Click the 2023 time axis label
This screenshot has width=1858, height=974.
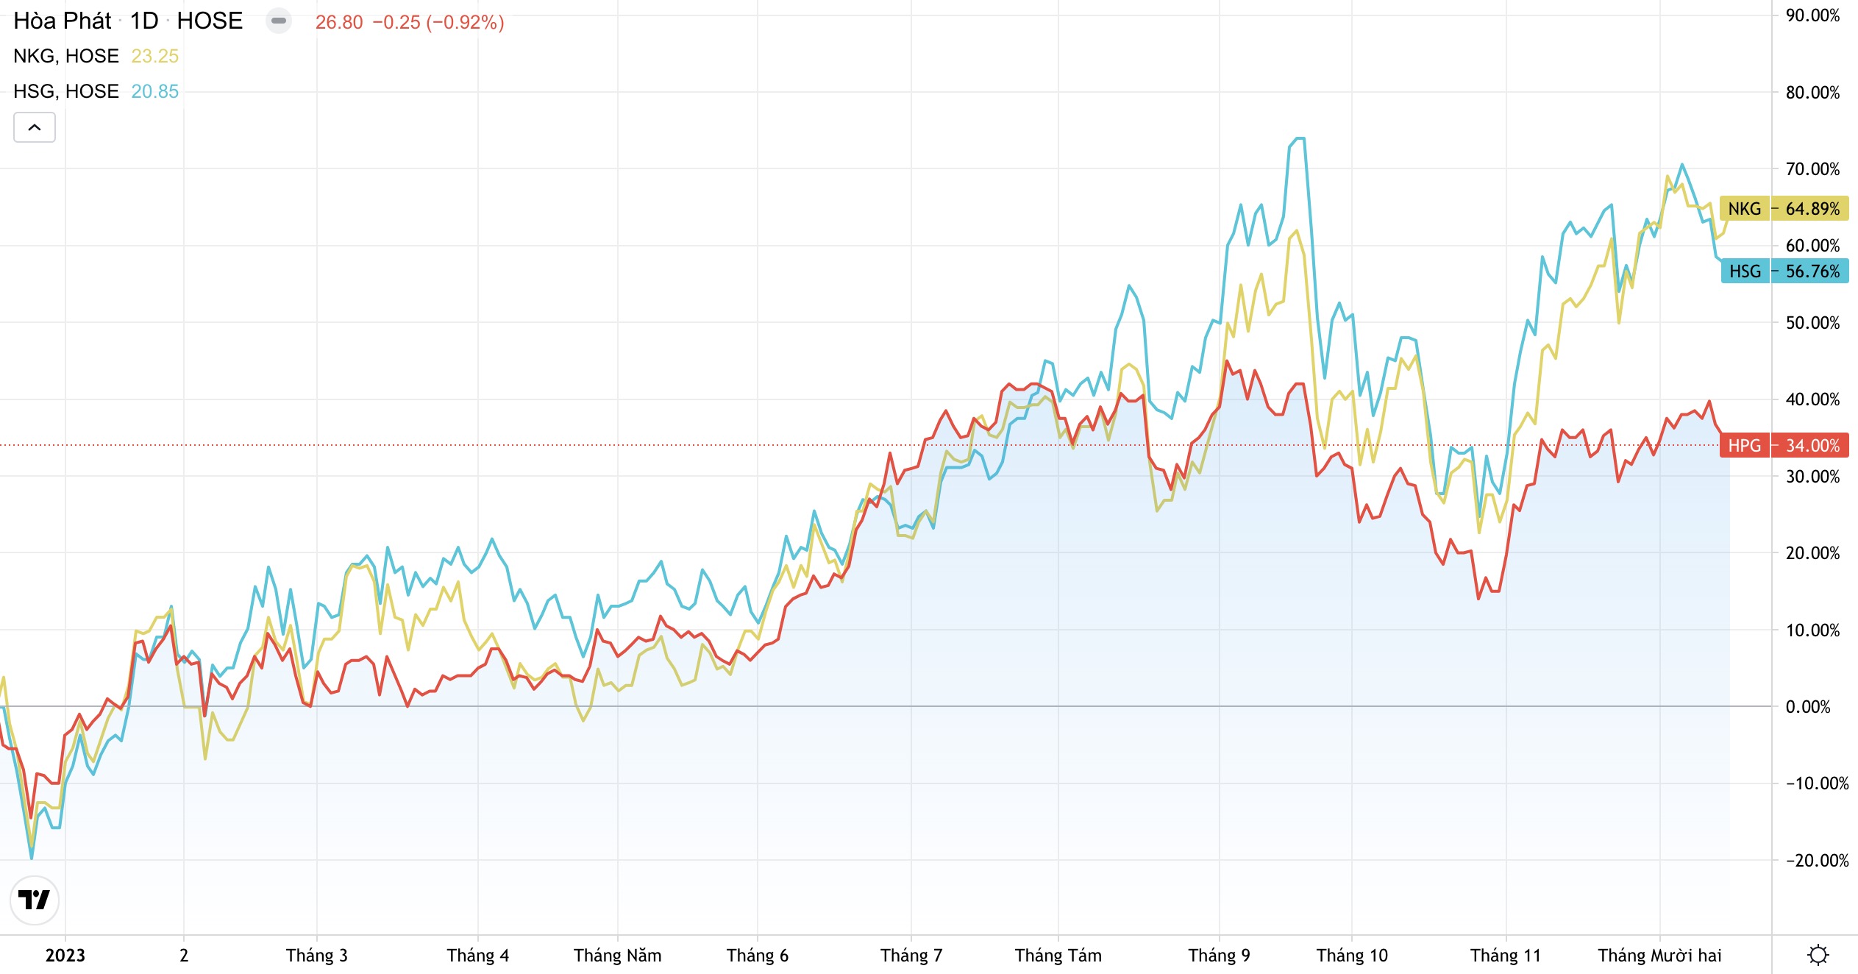pyautogui.click(x=65, y=955)
